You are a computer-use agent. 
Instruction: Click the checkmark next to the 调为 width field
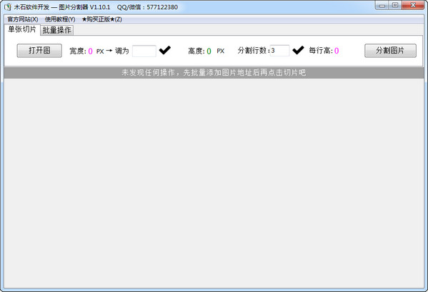pyautogui.click(x=165, y=50)
